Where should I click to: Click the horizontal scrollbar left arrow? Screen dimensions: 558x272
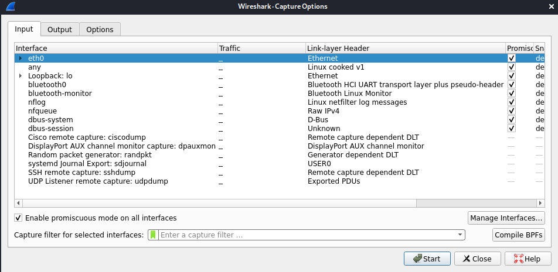tap(18, 203)
